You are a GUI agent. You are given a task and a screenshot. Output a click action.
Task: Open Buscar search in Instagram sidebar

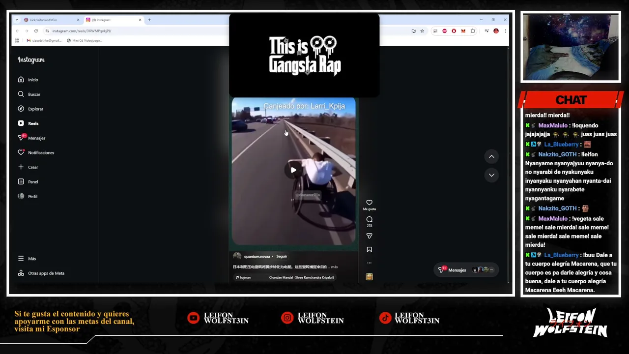pos(29,94)
